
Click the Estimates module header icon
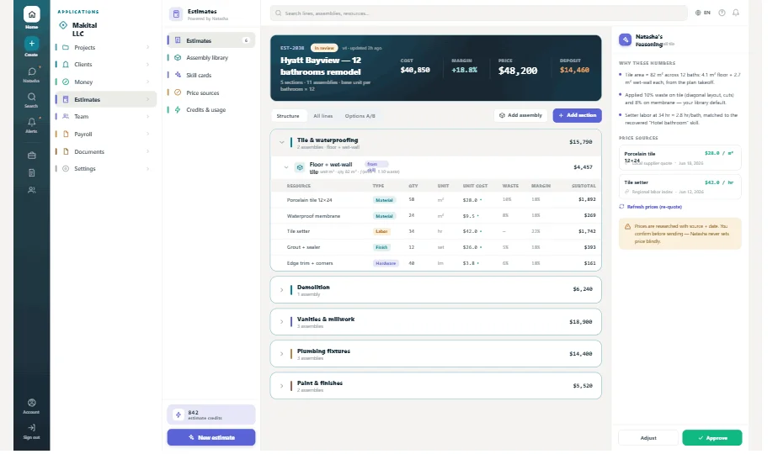[x=176, y=14]
